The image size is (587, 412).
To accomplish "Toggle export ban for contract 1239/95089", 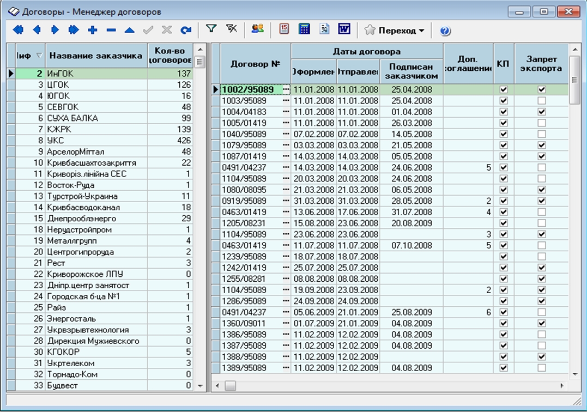I will click(541, 256).
